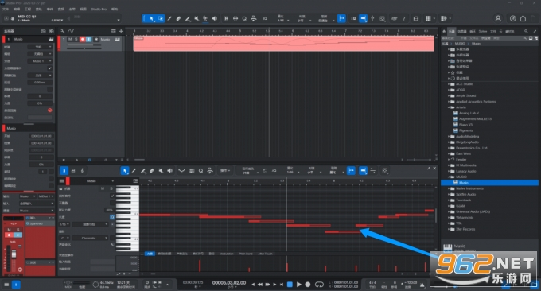
Task: Click the play button in transport bar
Action: (299, 285)
